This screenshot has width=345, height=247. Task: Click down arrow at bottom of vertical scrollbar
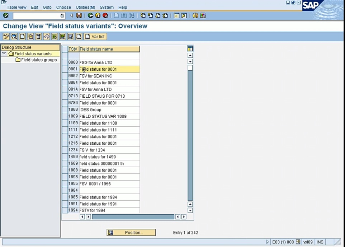point(190,210)
